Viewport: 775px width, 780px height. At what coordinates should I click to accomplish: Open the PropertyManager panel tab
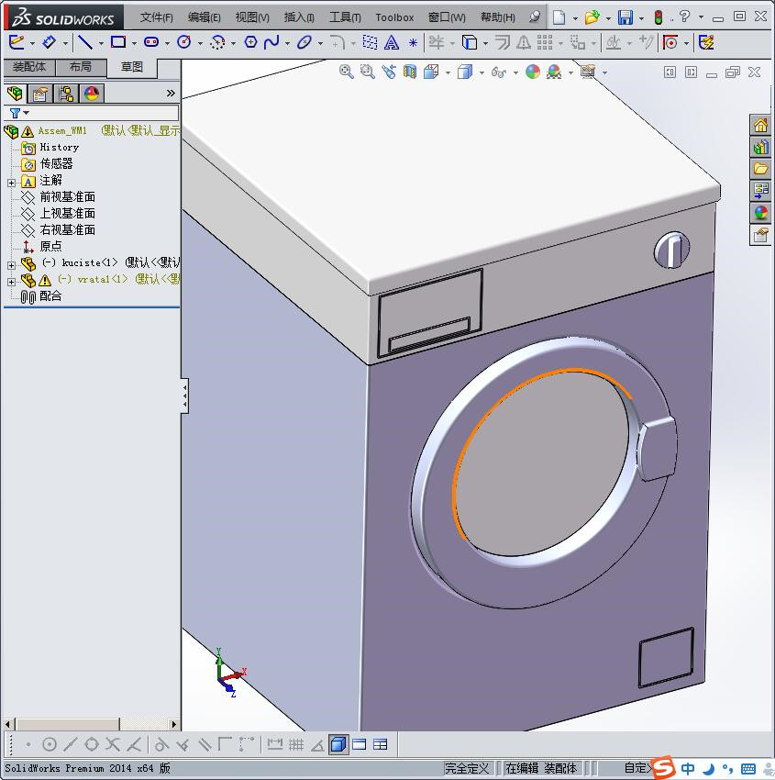click(x=40, y=94)
